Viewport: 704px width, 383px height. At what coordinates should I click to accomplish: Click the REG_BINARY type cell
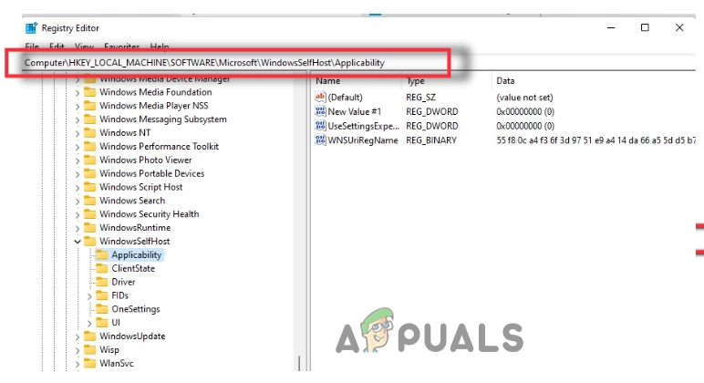431,140
